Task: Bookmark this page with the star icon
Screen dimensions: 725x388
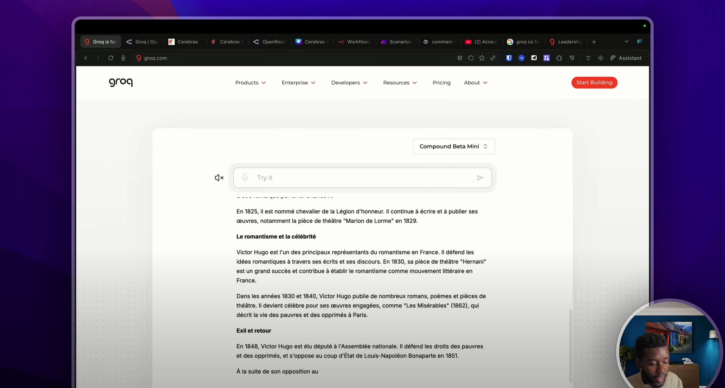Action: click(x=482, y=58)
